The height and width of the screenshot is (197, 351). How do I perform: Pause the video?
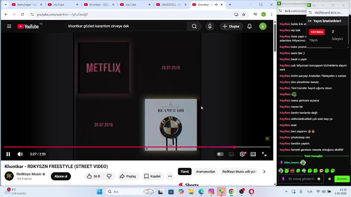[x=8, y=154]
